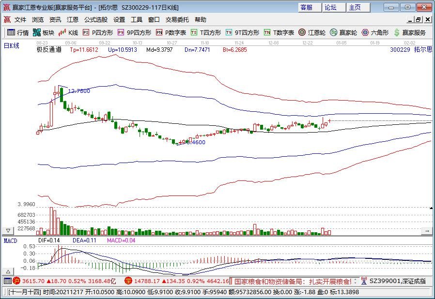Viewport: 435px width, 299px height.
Task: Open the 板块 sector view icon
Action: [37, 32]
